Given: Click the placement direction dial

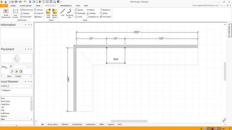Looking at the screenshot, I should tap(16, 58).
